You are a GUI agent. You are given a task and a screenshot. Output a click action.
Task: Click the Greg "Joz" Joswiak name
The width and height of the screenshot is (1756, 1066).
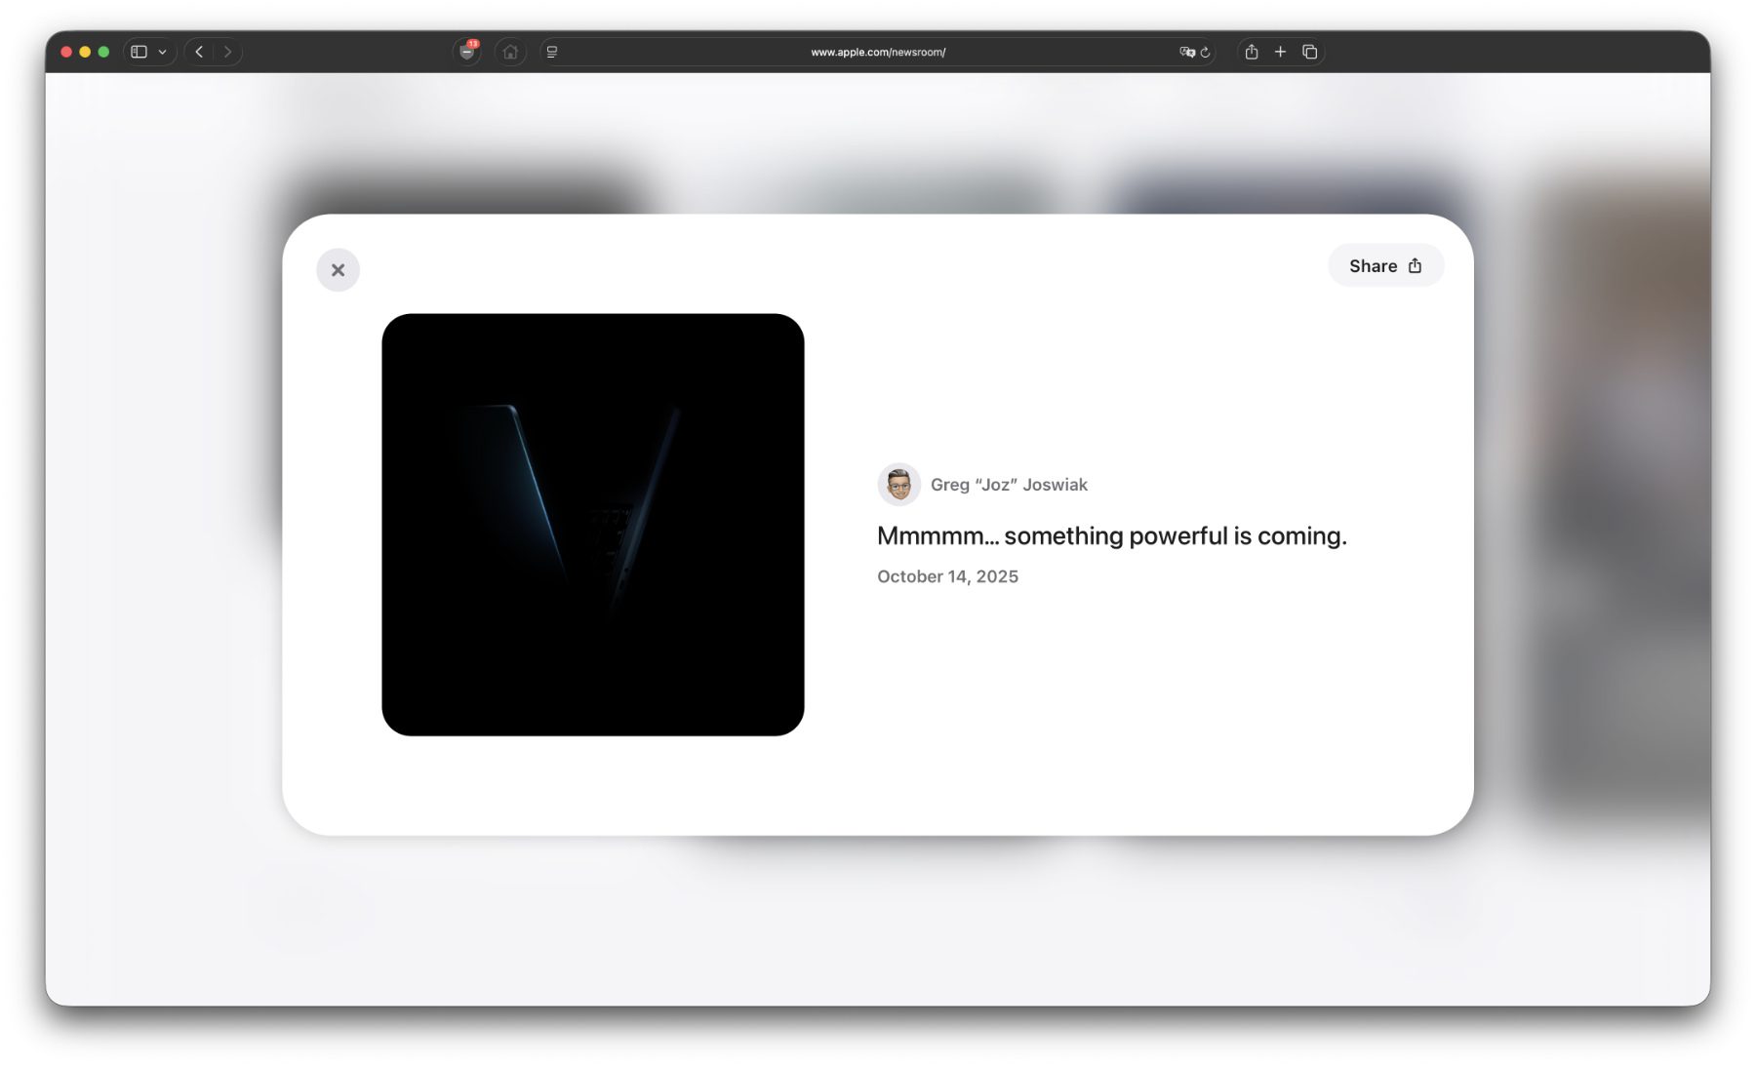(x=1009, y=485)
